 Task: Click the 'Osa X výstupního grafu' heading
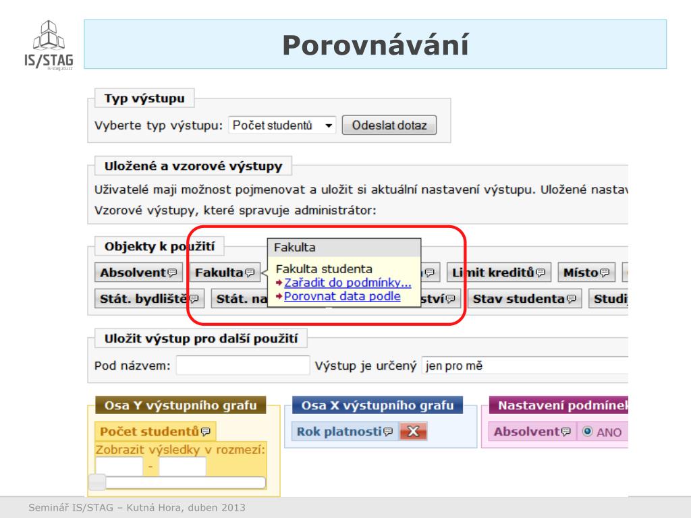point(377,405)
